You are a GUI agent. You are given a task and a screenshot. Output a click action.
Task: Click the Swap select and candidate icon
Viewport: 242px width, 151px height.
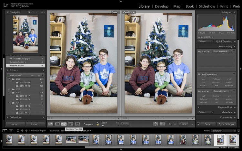click(155, 124)
